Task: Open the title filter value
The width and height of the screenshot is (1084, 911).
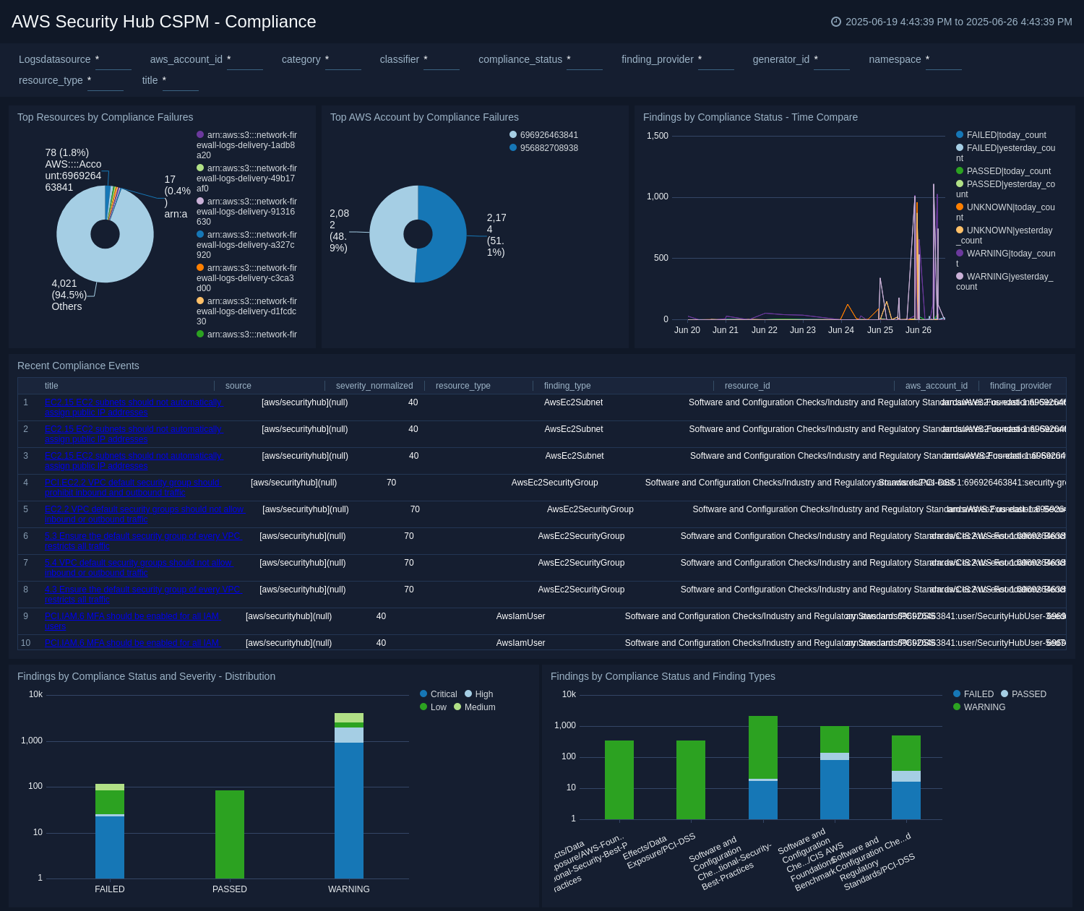Action: pos(181,81)
